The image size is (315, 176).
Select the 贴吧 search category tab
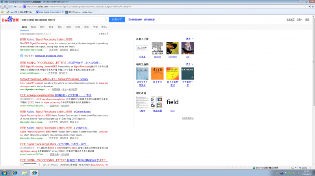click(42, 27)
